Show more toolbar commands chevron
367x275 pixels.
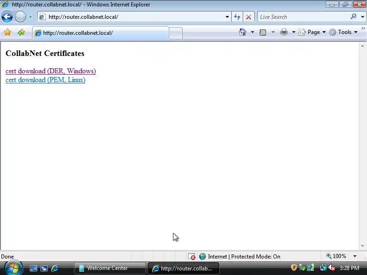[x=363, y=28]
